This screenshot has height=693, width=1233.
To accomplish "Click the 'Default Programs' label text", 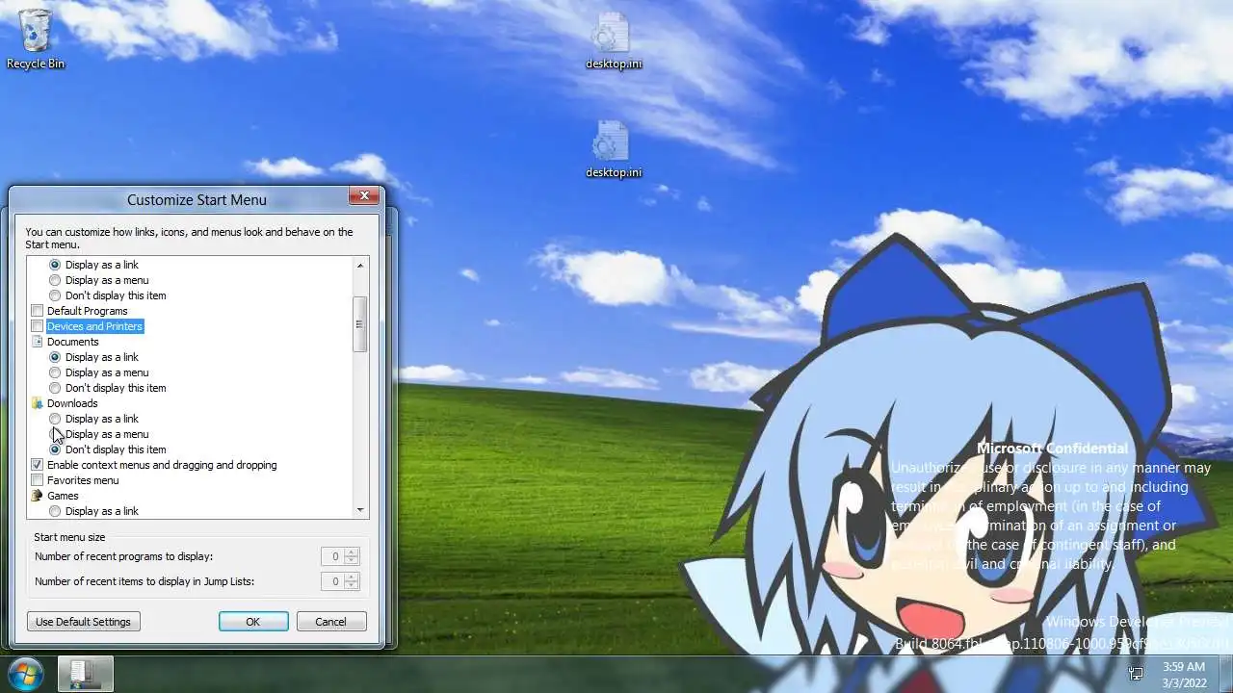I will [x=88, y=311].
